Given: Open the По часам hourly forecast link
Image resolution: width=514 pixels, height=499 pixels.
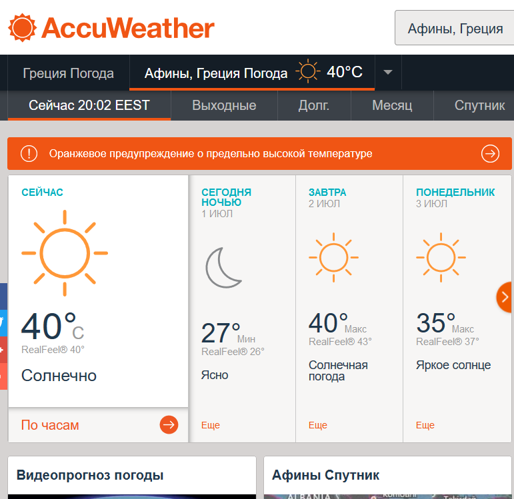Looking at the screenshot, I should (x=50, y=425).
